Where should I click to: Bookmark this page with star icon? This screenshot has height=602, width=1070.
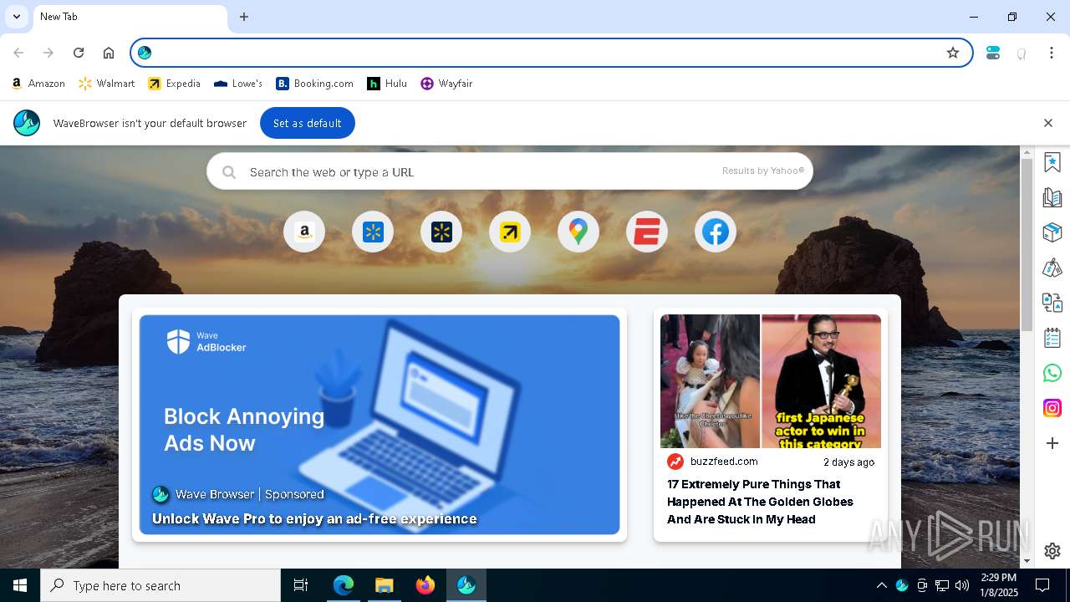(953, 53)
